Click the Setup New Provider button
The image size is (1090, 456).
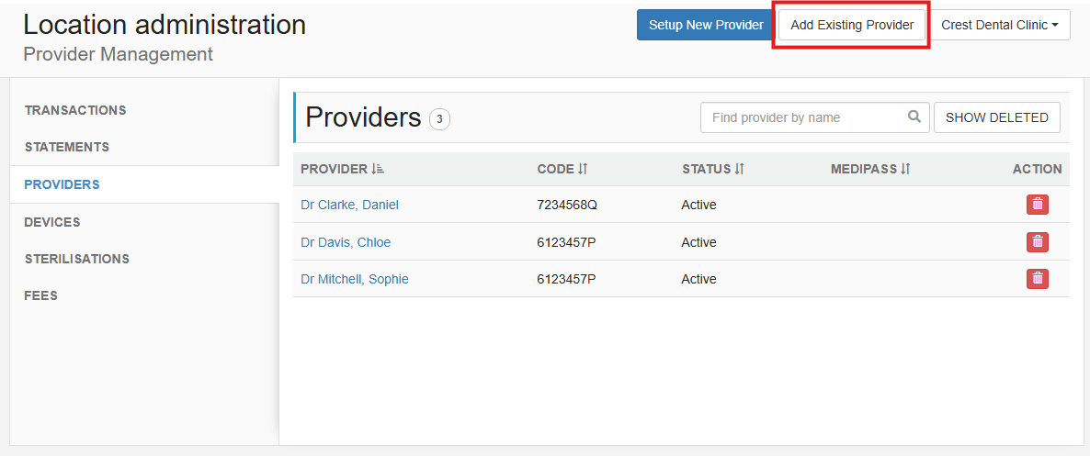pyautogui.click(x=706, y=25)
